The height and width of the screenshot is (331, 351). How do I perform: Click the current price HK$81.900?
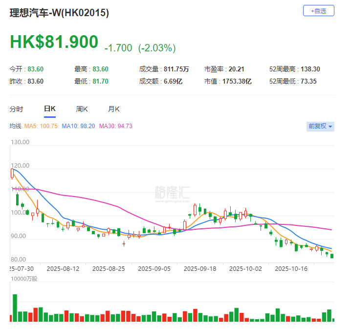pos(54,43)
